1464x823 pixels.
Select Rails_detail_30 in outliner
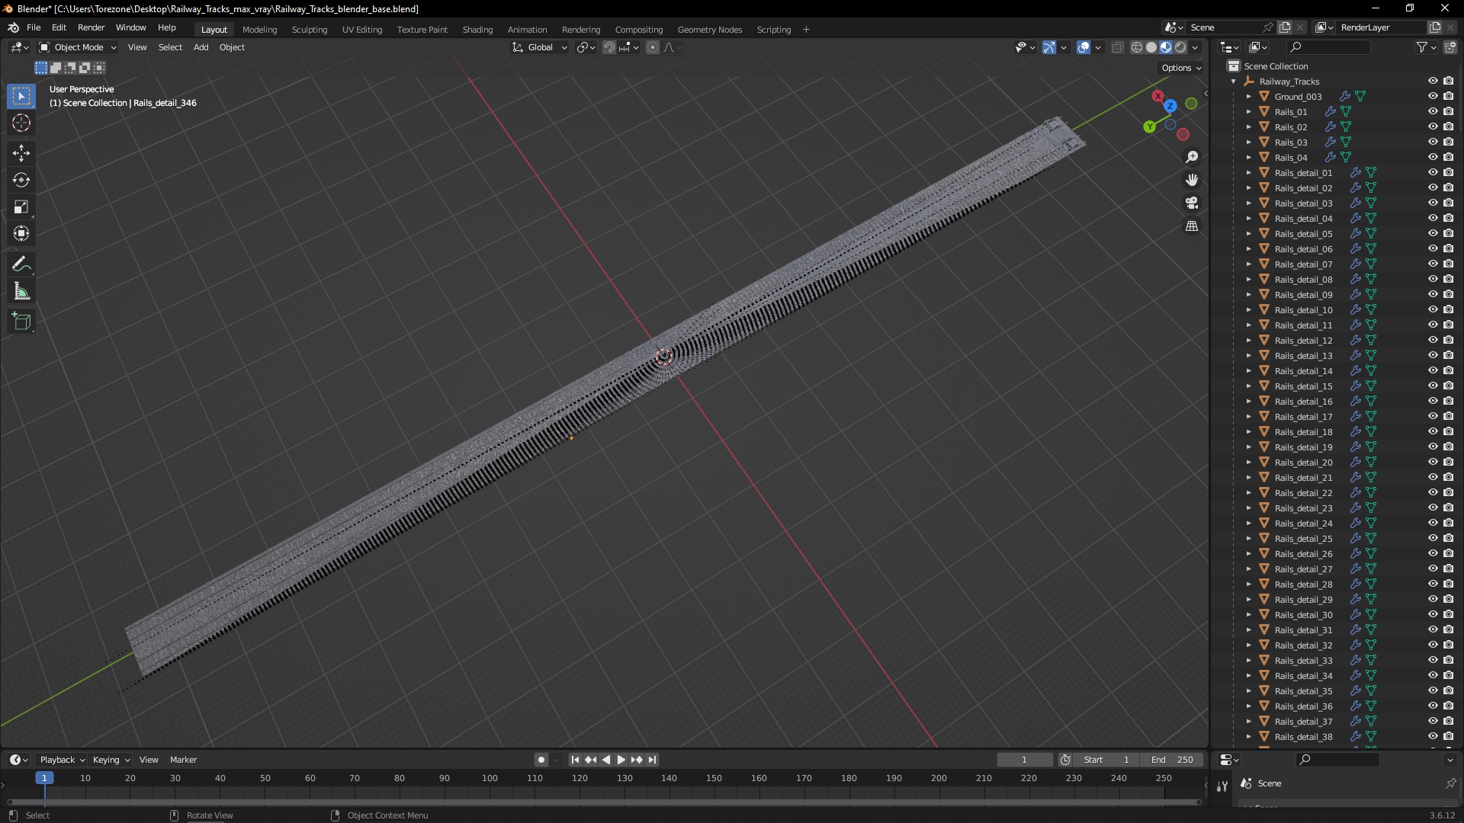[x=1303, y=615]
